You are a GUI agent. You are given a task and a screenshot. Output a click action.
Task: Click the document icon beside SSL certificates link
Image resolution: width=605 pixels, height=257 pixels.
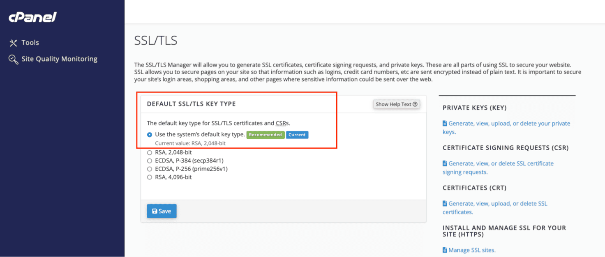445,204
